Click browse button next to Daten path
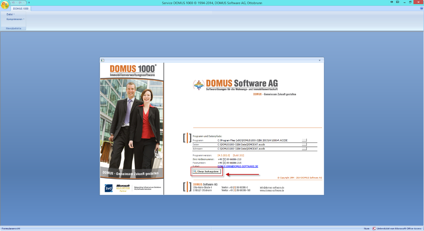Image resolution: width=424 pixels, height=231 pixels. (304, 144)
